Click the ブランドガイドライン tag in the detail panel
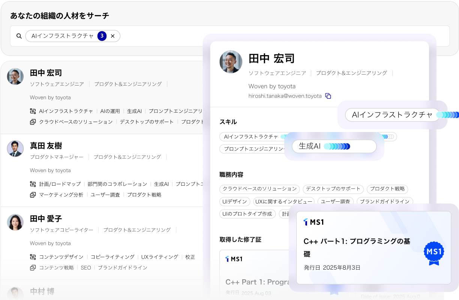This screenshot has width=459, height=300. pos(385,202)
